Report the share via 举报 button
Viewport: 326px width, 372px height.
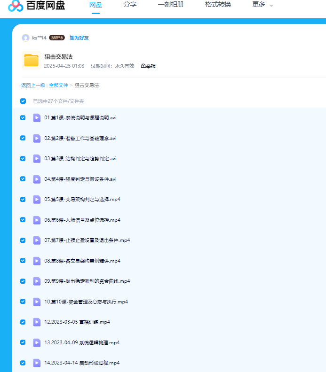tap(148, 66)
